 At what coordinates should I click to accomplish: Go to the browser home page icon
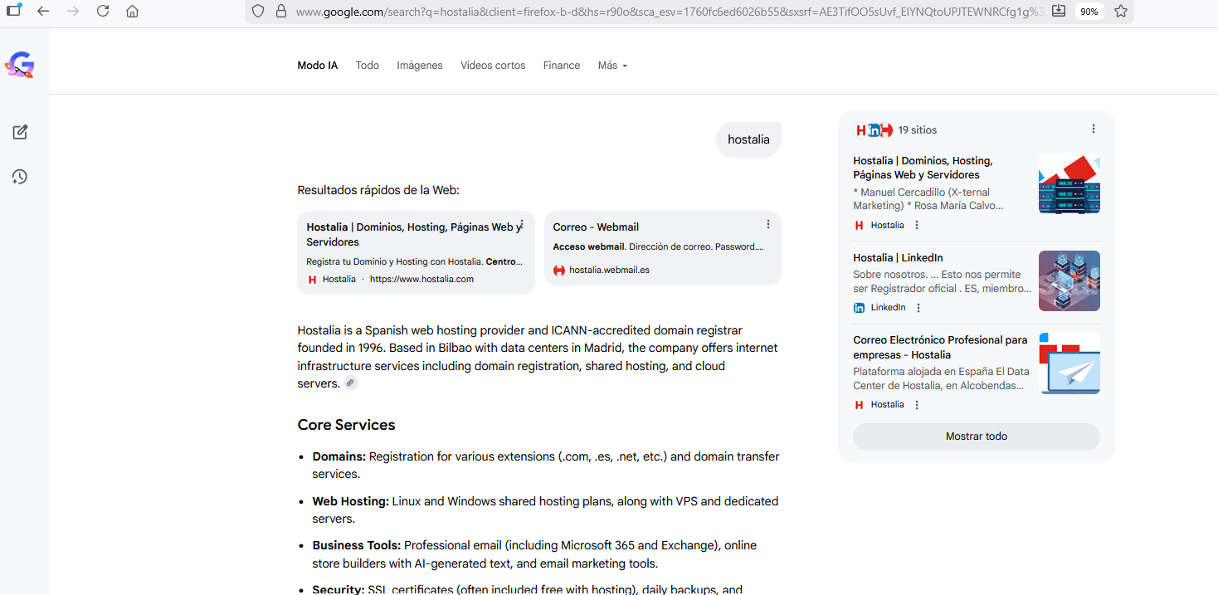(x=132, y=12)
